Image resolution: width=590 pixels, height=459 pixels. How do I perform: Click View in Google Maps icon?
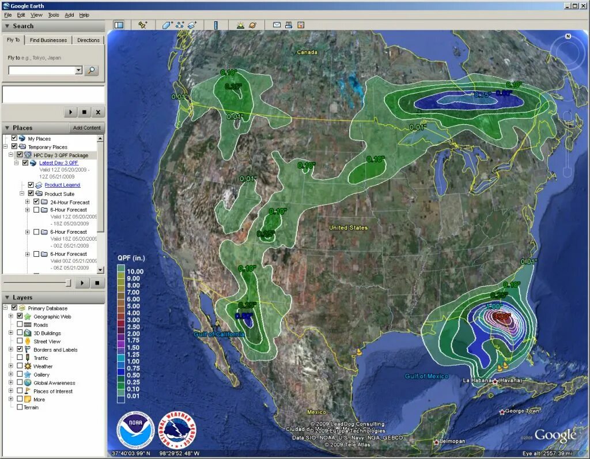coord(301,25)
